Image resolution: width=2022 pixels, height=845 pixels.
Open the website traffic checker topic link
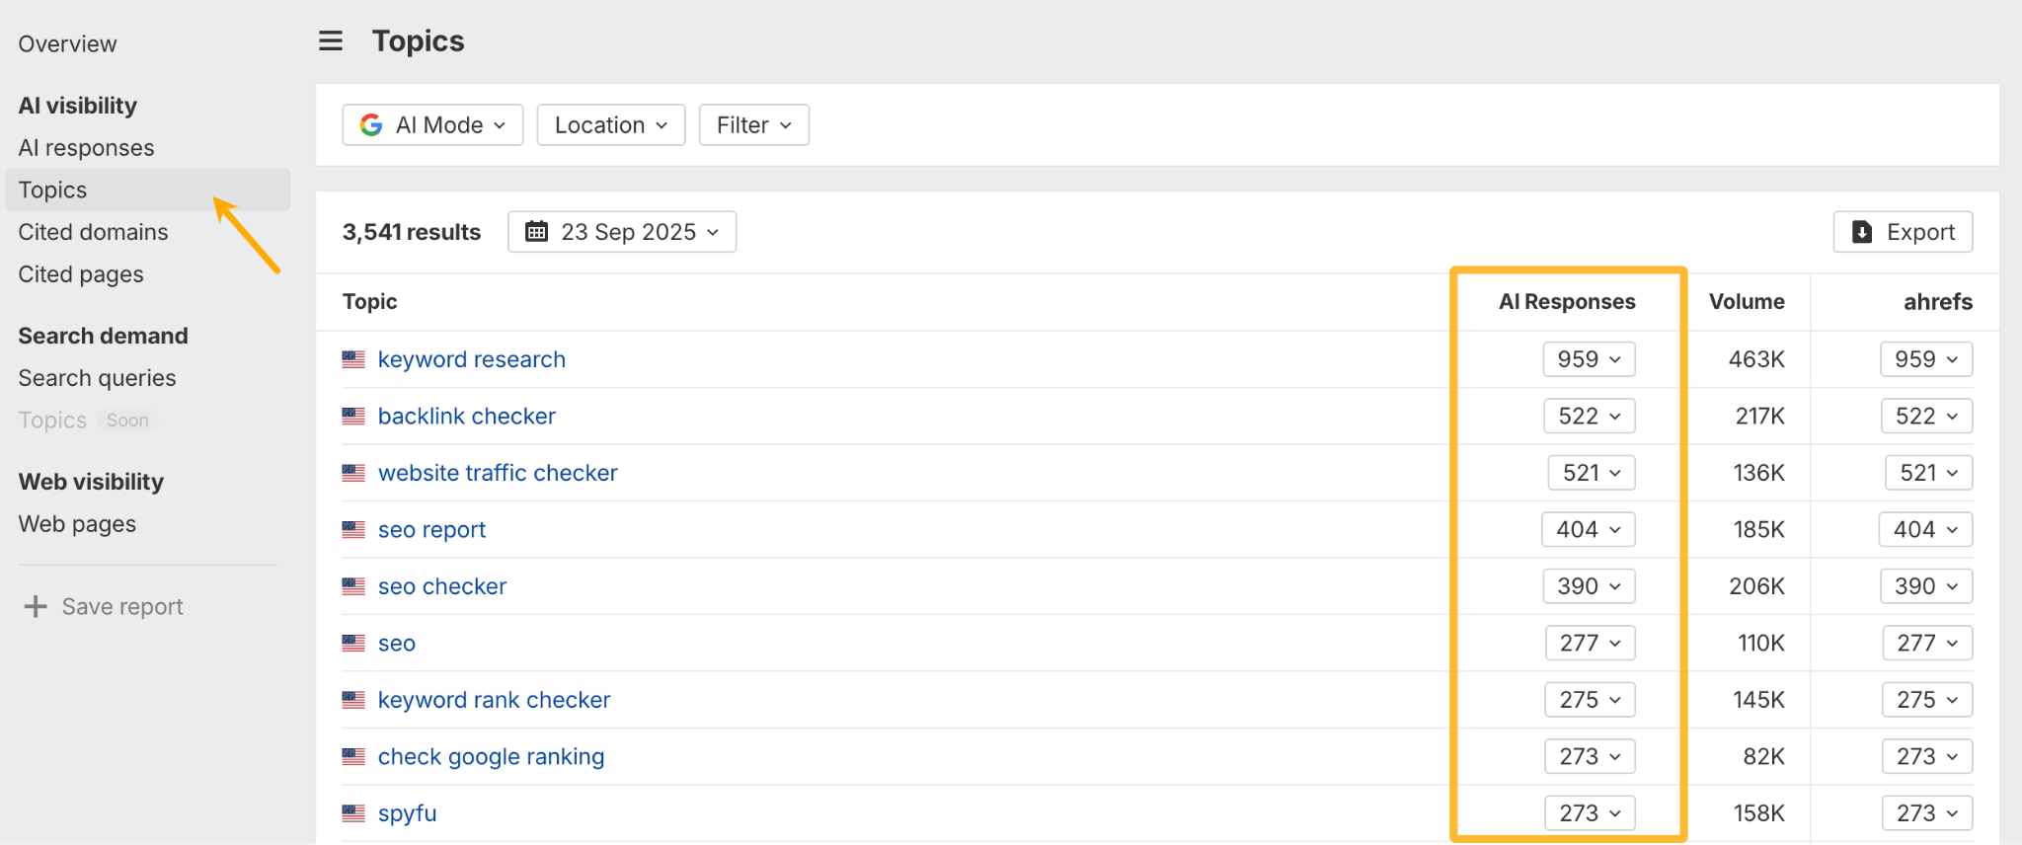(x=498, y=473)
